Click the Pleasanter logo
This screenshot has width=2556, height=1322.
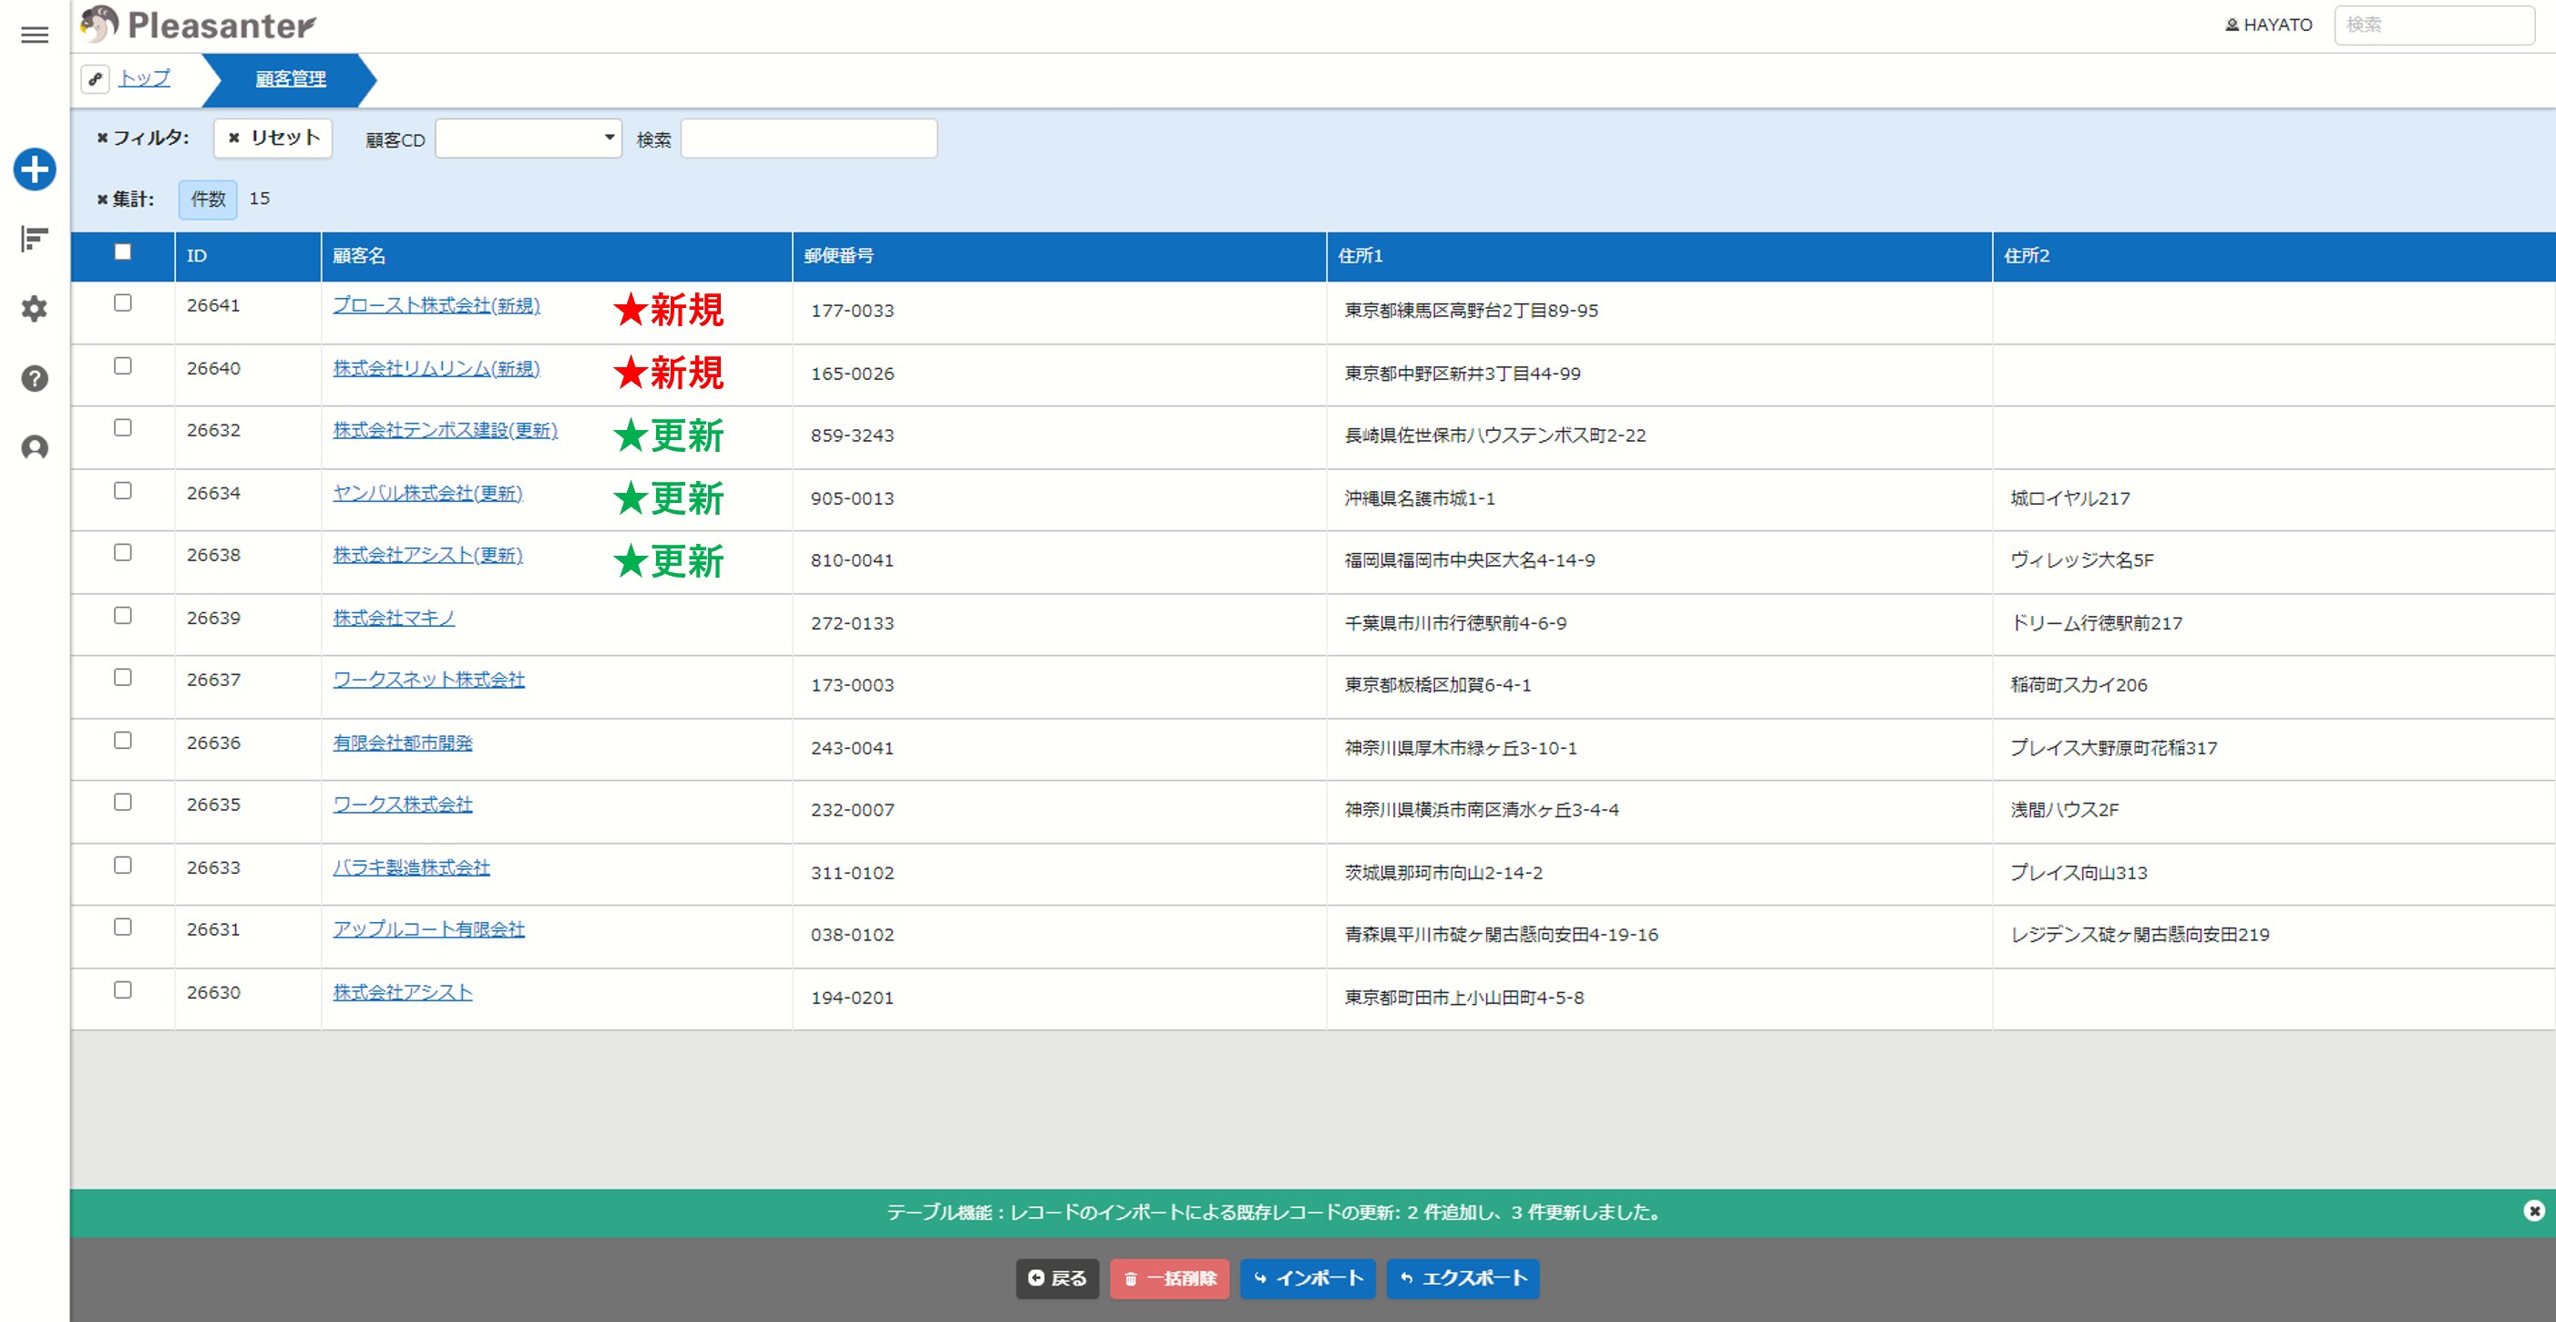[200, 25]
